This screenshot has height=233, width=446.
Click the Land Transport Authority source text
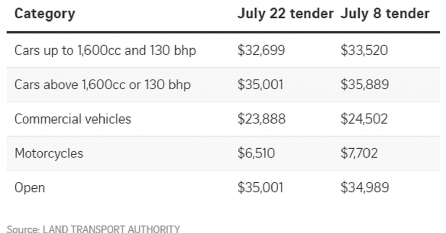[x=111, y=229]
